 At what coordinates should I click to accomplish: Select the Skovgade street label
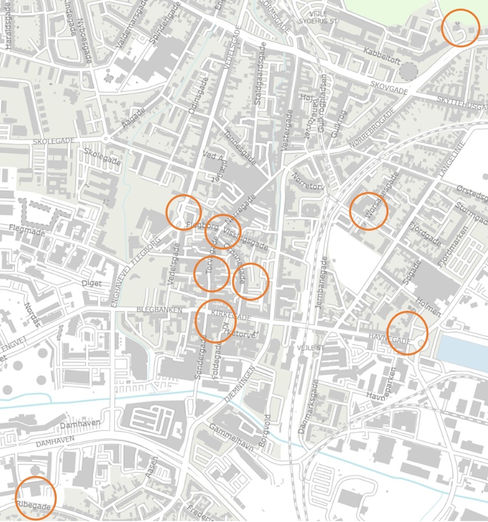point(389,88)
